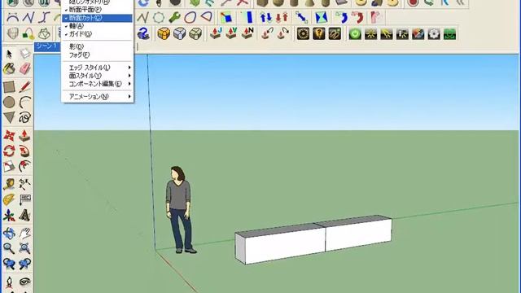The image size is (521, 293).
Task: Select the Circle drawing tool
Action: coord(9,103)
